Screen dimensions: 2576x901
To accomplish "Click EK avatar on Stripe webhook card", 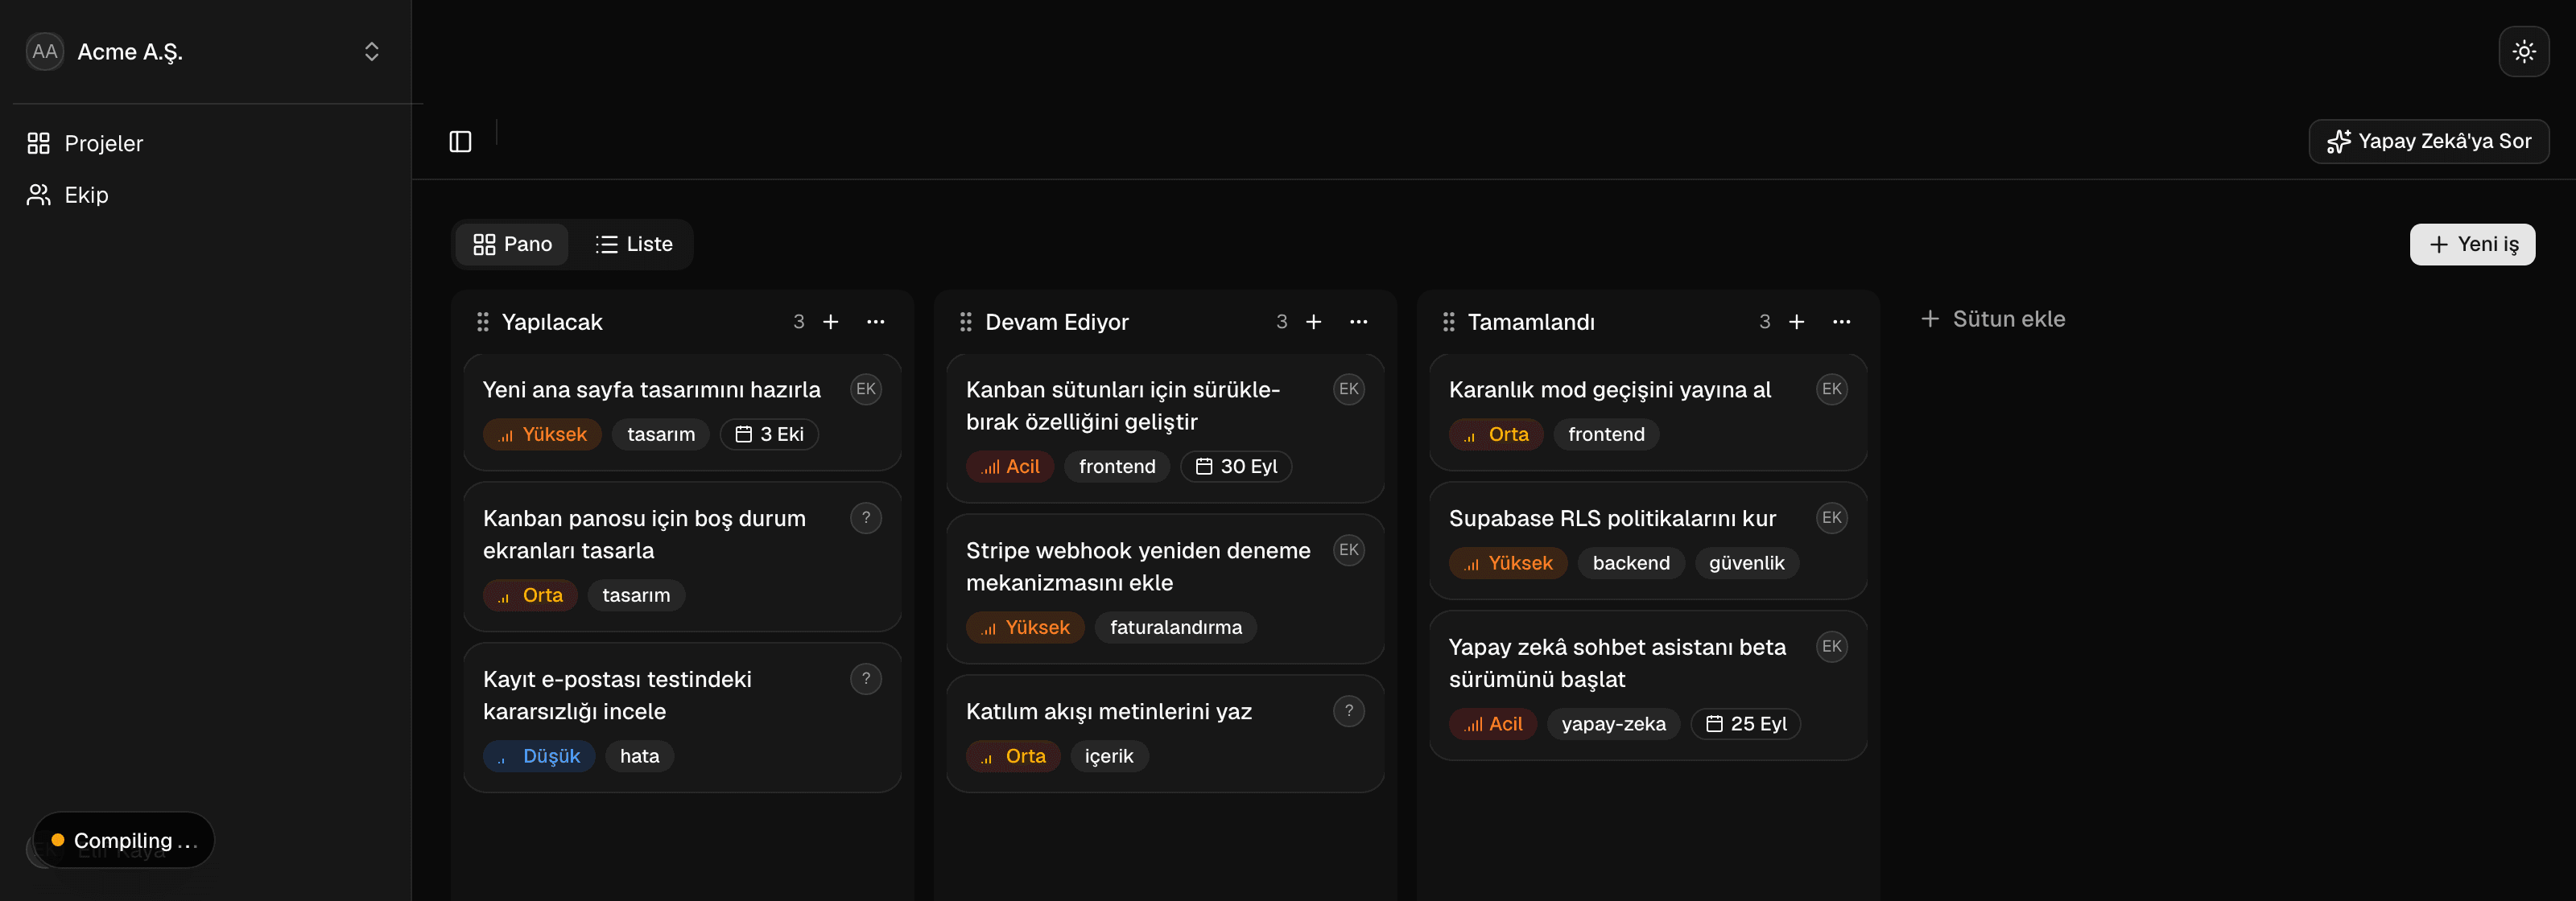I will point(1349,550).
